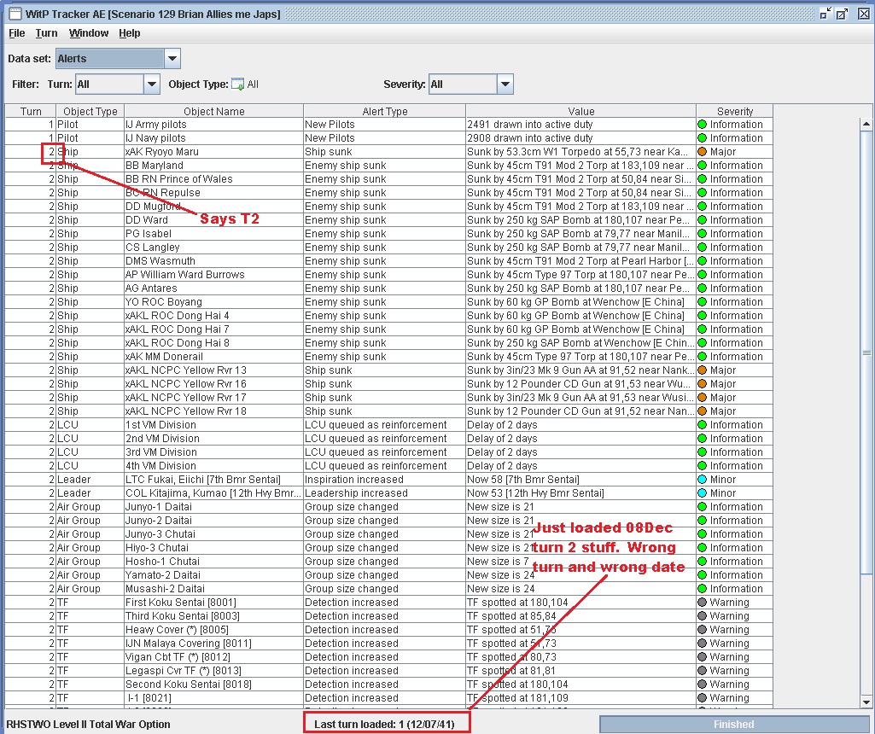
Task: Click orange Major dot for Yellow Rvr 13
Action: (702, 370)
